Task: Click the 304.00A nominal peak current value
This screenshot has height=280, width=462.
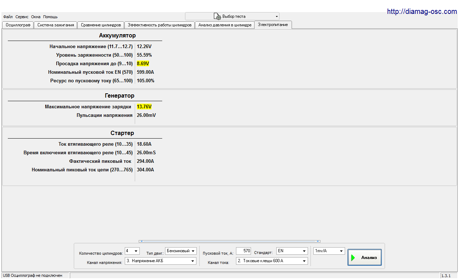Action: [x=145, y=170]
